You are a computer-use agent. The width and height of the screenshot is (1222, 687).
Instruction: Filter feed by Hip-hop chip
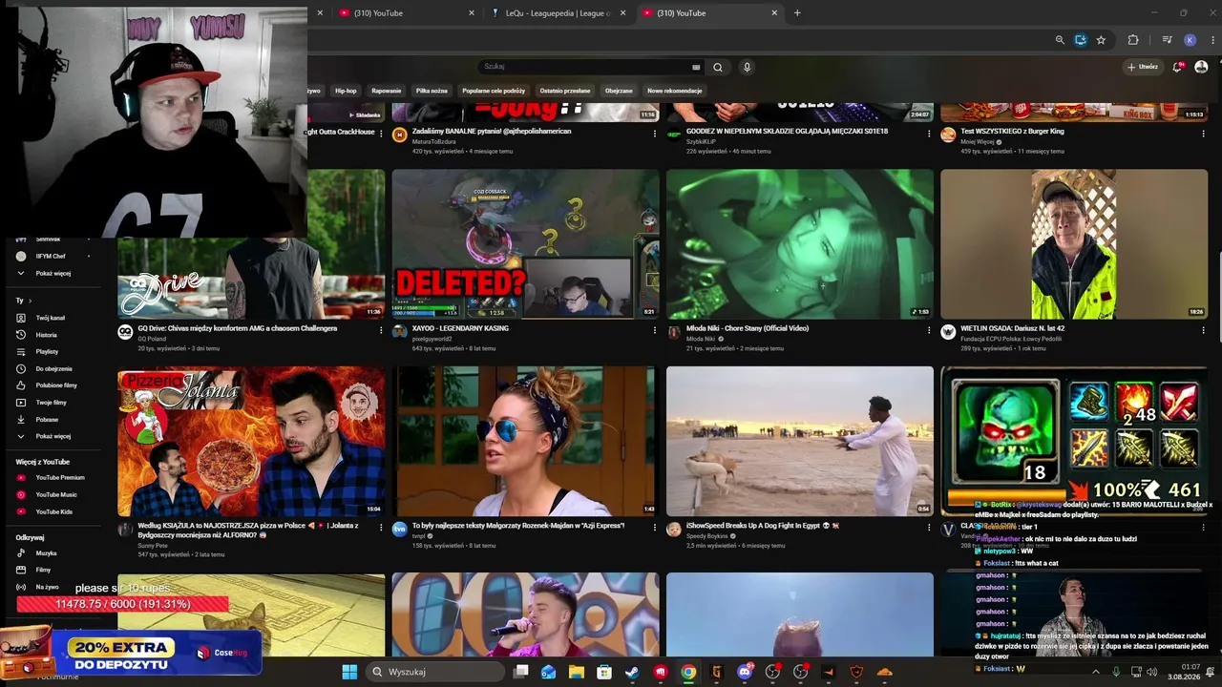(x=346, y=91)
